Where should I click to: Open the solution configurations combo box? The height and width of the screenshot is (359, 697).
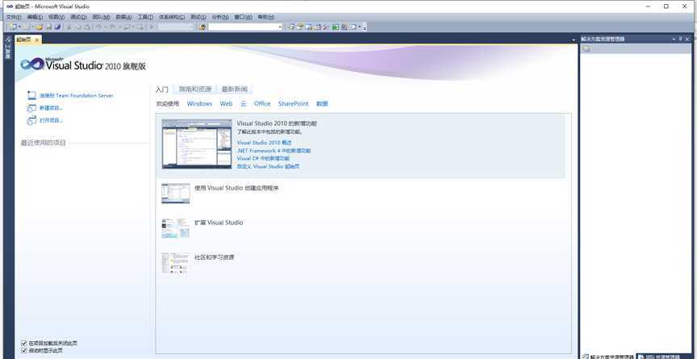[x=176, y=27]
